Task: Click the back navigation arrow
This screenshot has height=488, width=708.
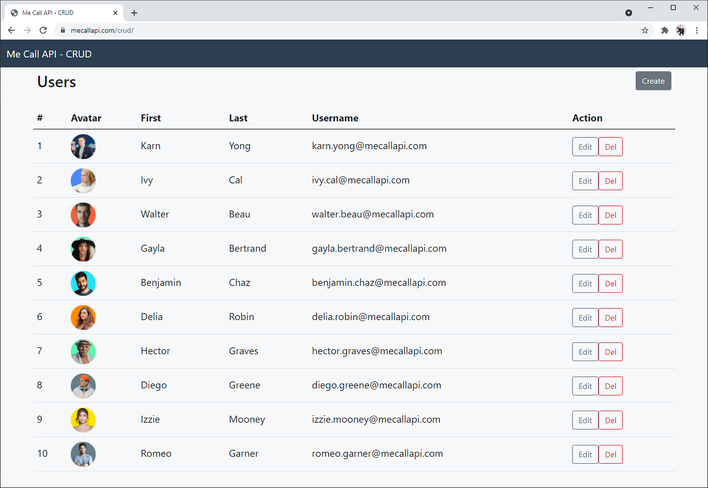Action: pos(11,30)
